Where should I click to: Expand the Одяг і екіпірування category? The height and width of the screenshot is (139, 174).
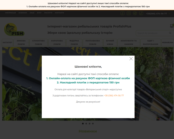(151, 43)
